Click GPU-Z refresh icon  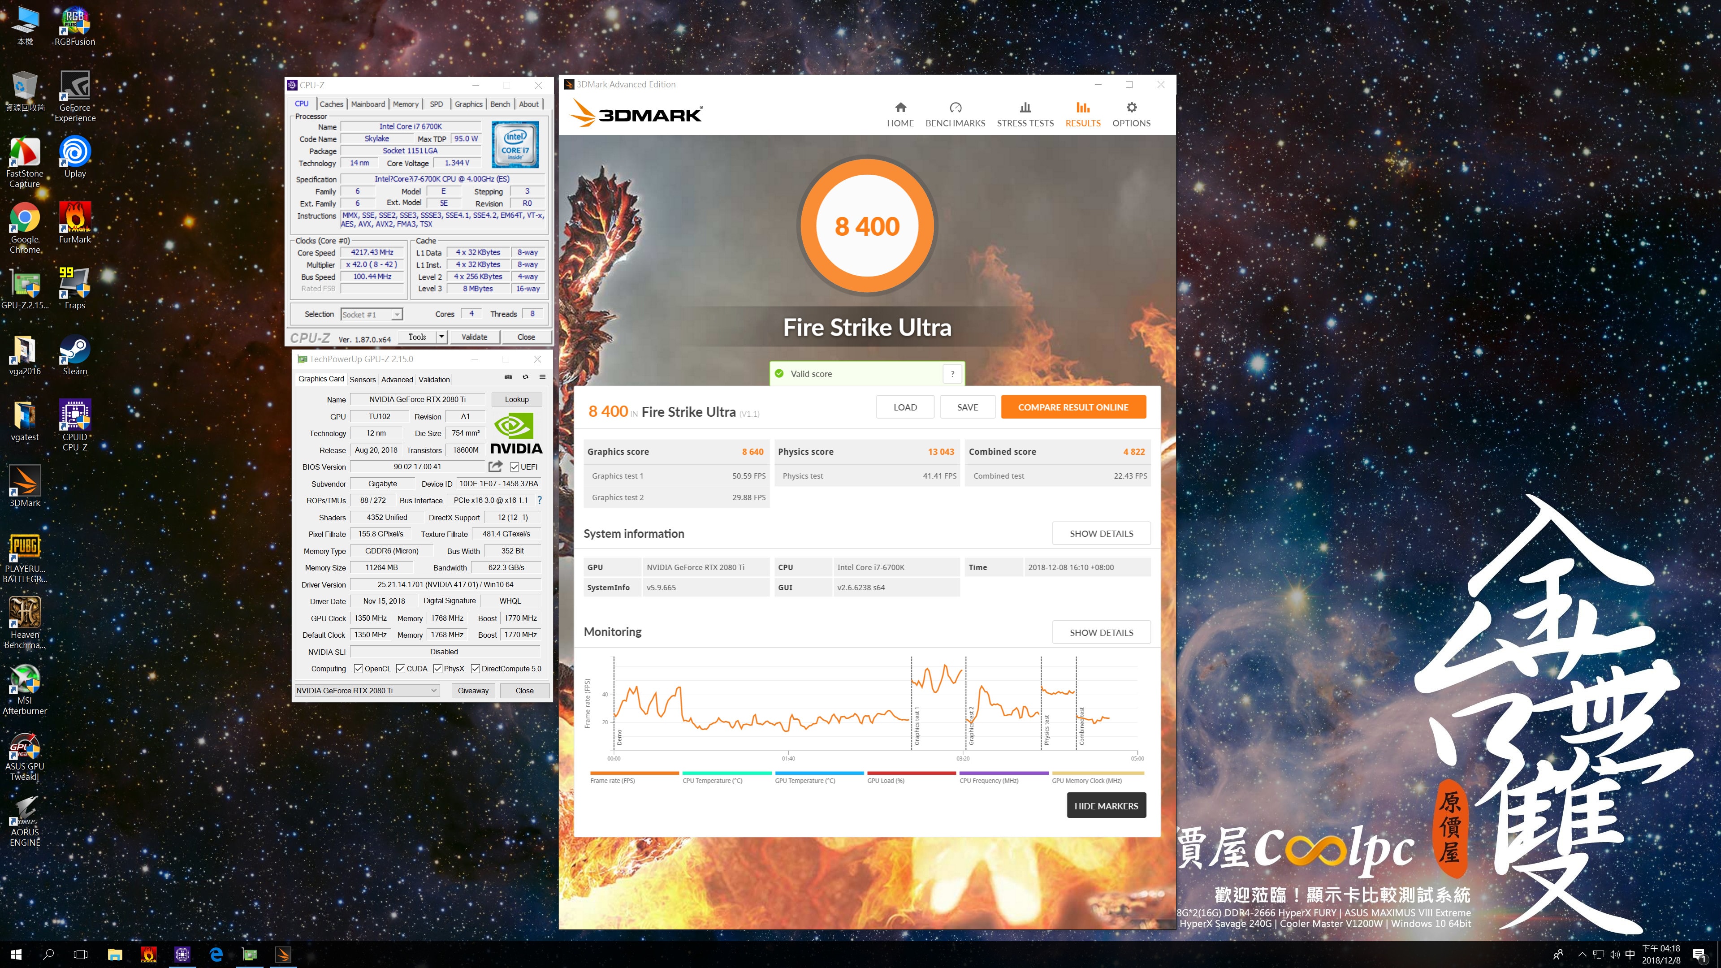(525, 377)
